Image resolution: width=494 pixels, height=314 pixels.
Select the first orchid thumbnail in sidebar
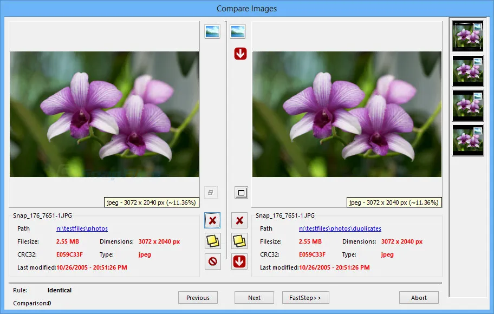tap(468, 36)
